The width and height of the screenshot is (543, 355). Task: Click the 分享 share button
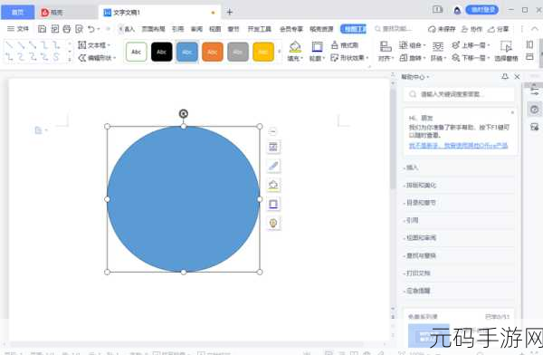click(499, 29)
